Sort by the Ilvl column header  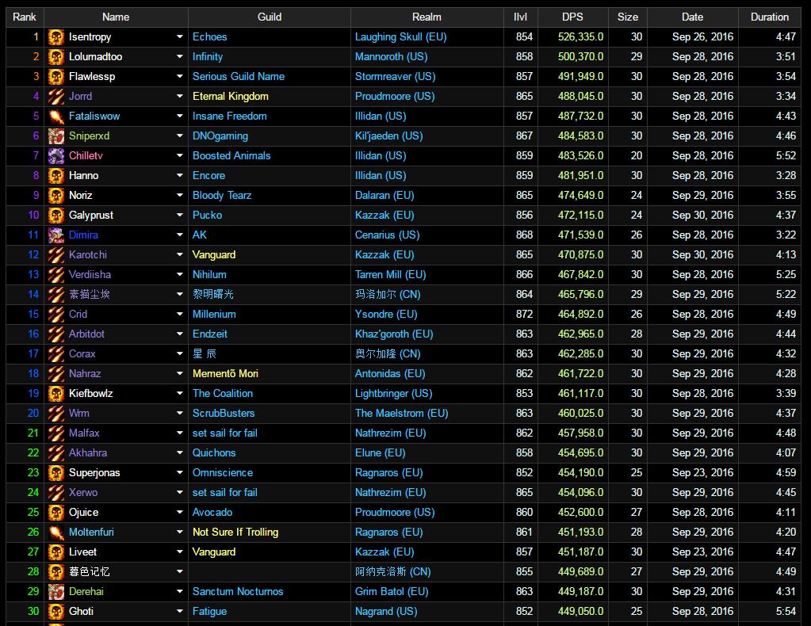click(520, 17)
